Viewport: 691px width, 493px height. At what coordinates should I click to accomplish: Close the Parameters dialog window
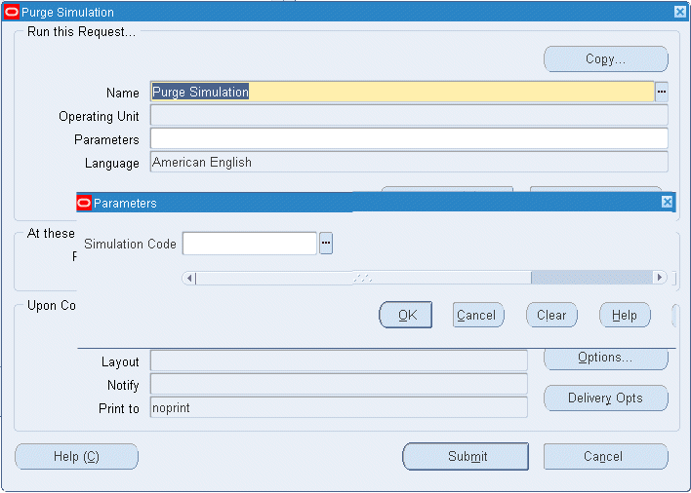click(x=667, y=202)
